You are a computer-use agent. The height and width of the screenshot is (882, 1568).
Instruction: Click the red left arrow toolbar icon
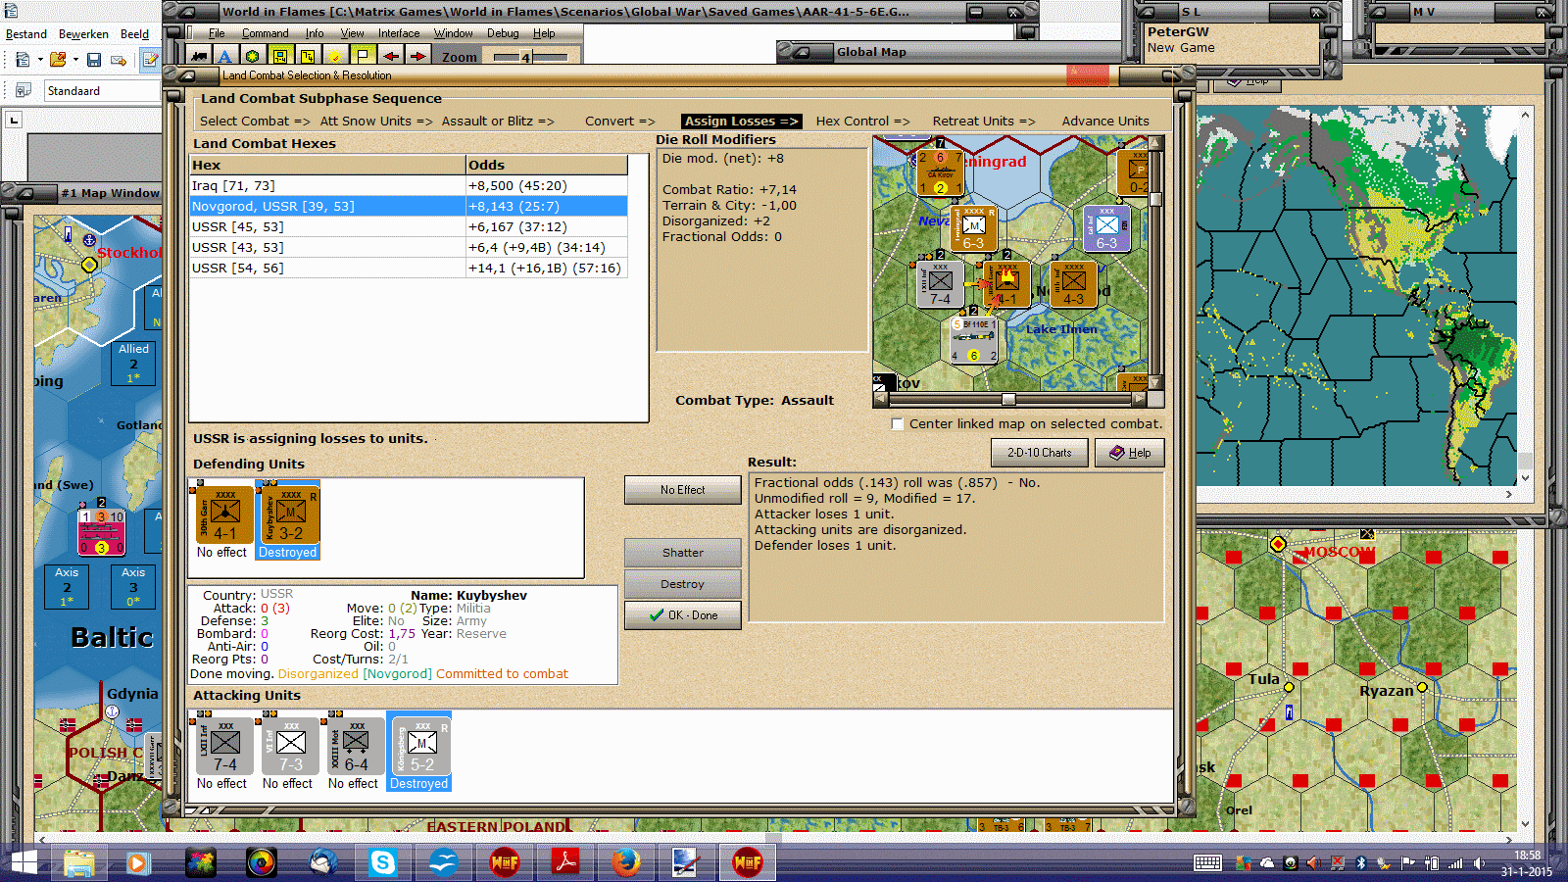(390, 57)
